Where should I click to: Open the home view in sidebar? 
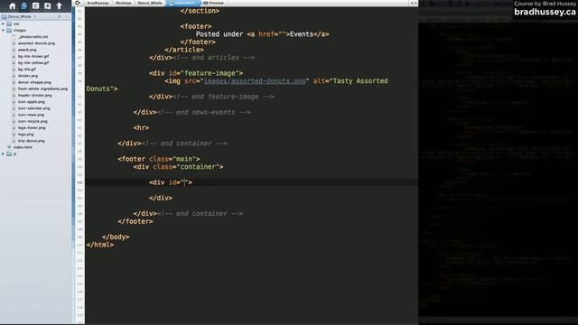[12, 6]
